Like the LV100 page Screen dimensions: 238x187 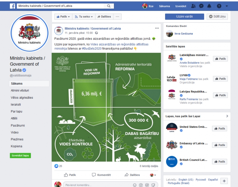[x=220, y=79]
